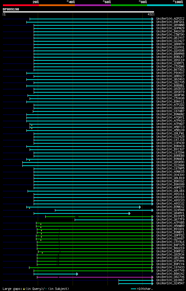Image resolution: width=186 pixels, height=291 pixels.
Task: Select the UniRef100_Q9SC19 entry
Action: click(170, 60)
